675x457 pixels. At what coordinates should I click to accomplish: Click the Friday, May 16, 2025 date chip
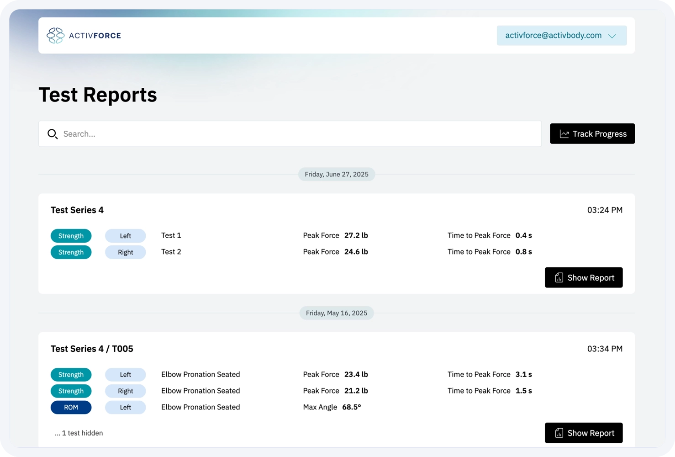337,313
